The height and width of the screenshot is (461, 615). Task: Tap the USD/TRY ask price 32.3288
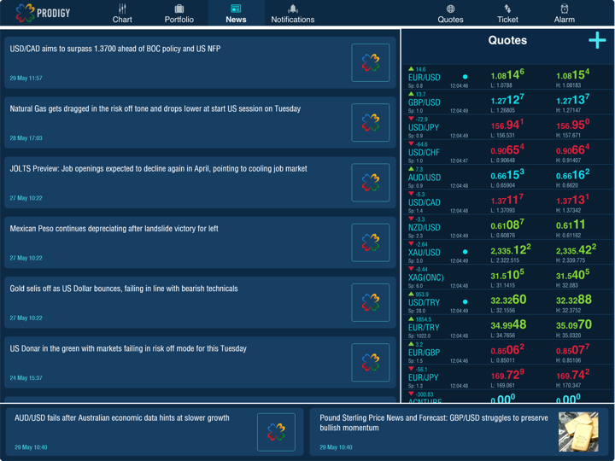pos(573,300)
